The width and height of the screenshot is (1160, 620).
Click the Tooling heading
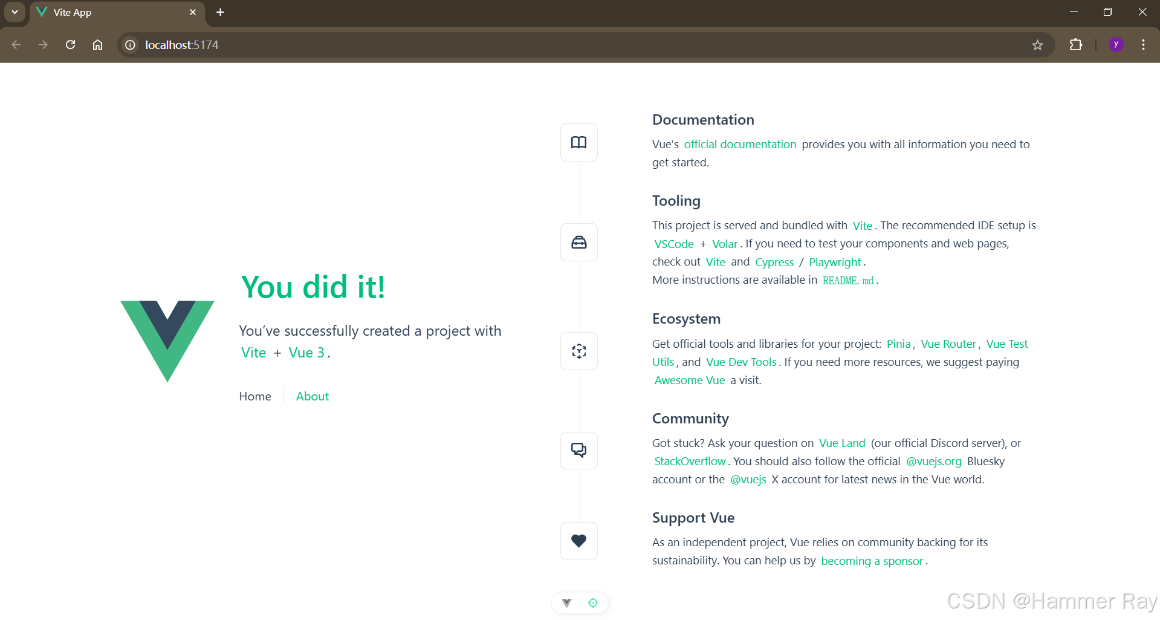click(x=676, y=201)
